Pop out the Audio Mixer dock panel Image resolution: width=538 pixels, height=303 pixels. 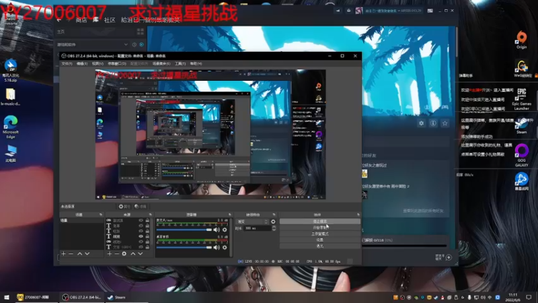pyautogui.click(x=229, y=215)
